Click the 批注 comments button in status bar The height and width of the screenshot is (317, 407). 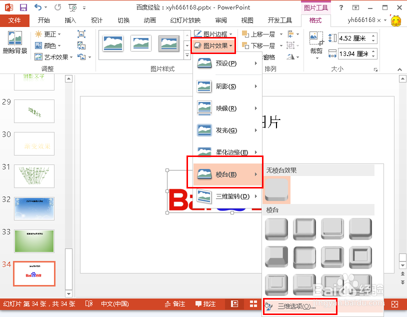tap(205, 304)
